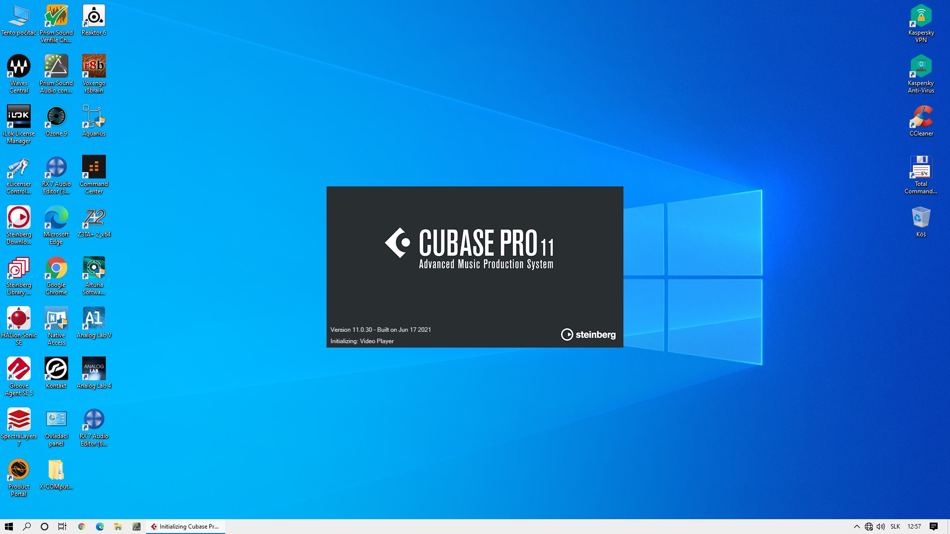The image size is (950, 534).
Task: Select Analog Lab V icon
Action: tap(94, 323)
